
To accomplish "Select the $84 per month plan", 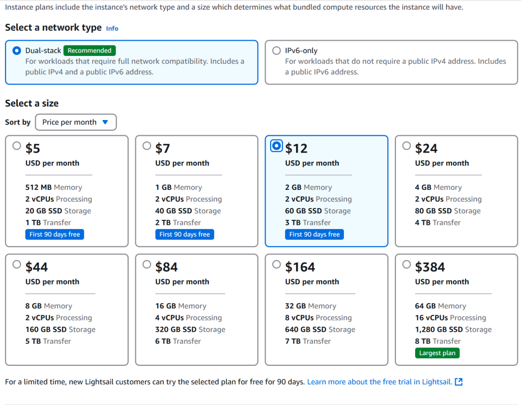I will point(147,265).
